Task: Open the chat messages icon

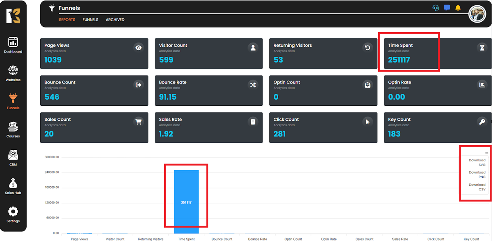Action: tap(447, 8)
